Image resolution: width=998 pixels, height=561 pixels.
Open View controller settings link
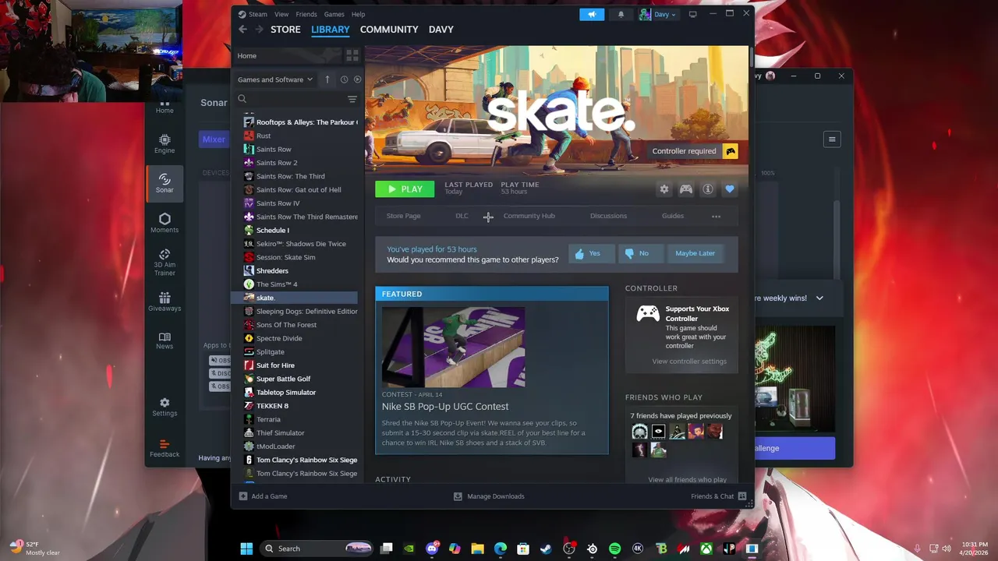689,362
